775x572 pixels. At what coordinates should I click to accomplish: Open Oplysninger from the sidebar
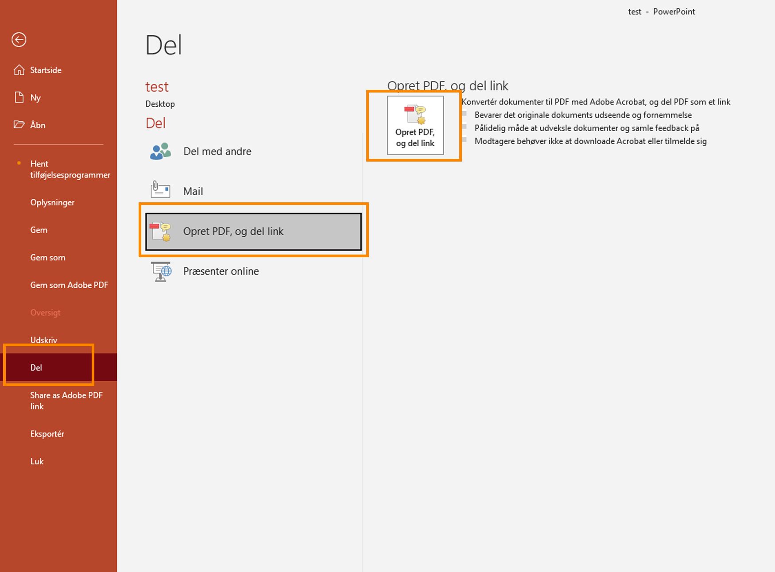pos(52,202)
